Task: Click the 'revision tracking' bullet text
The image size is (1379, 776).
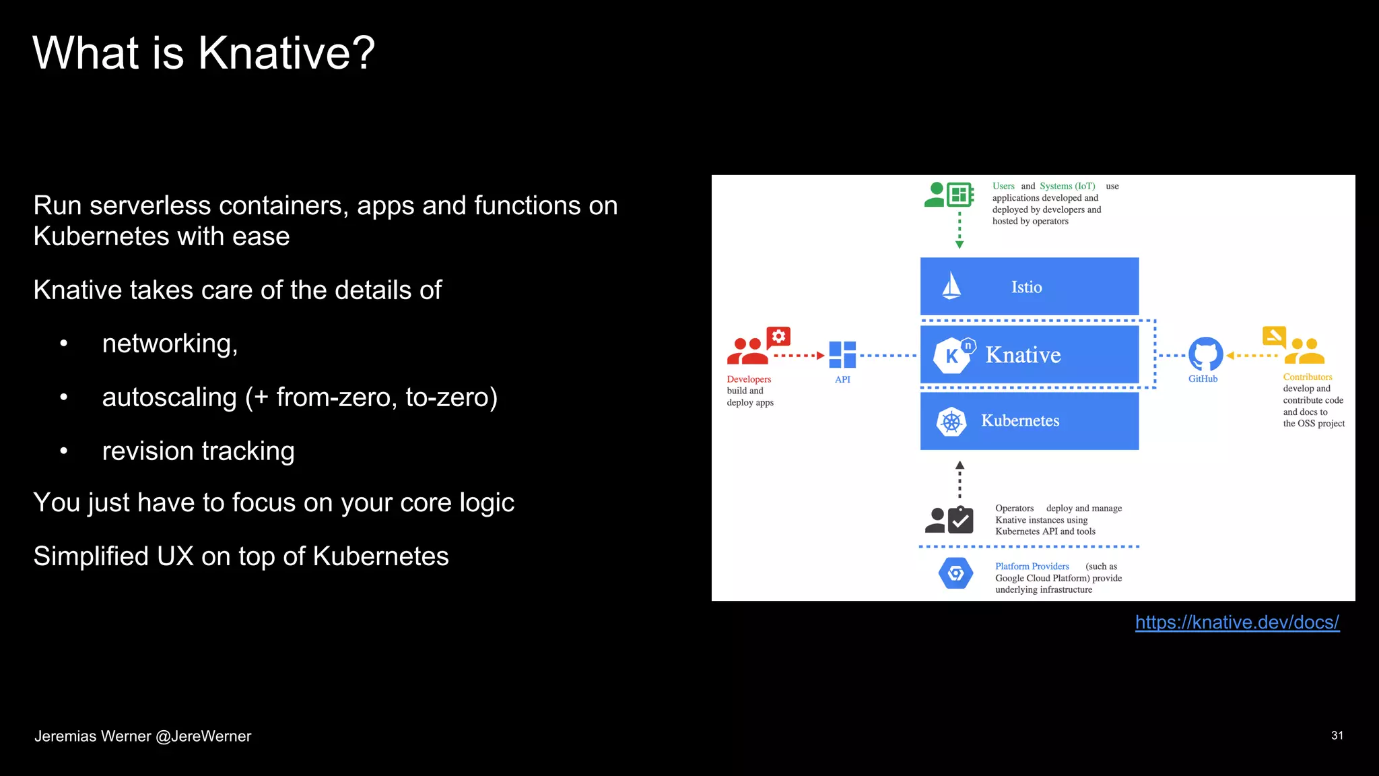Action: (198, 451)
